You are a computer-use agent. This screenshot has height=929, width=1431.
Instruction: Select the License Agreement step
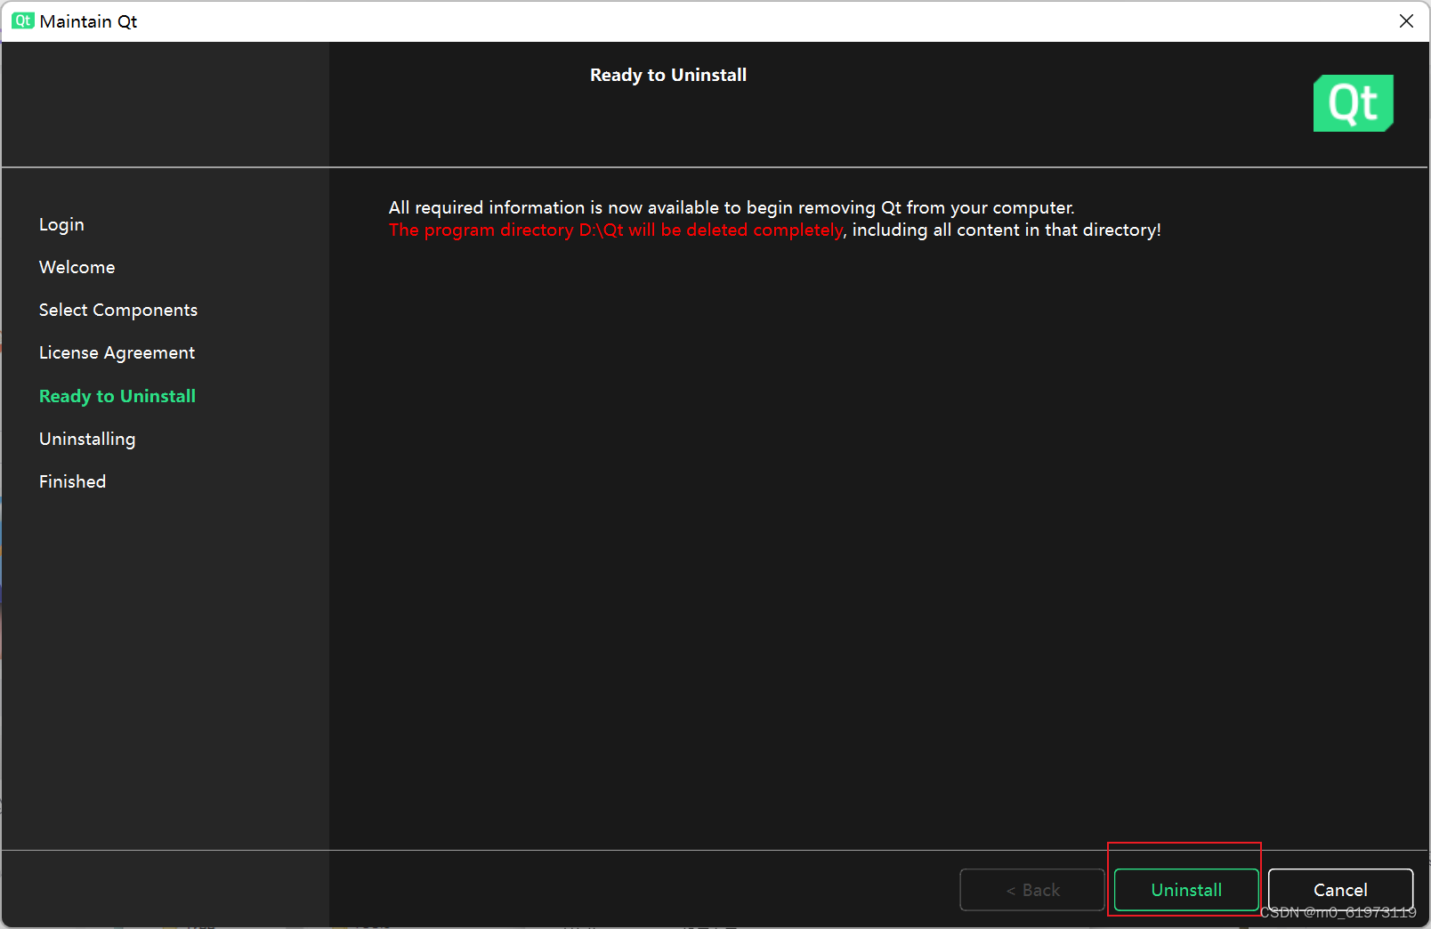[x=117, y=352]
